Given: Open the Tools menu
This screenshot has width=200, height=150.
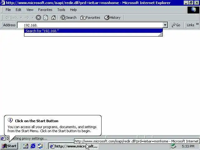Looking at the screenshot, I should point(61,10).
